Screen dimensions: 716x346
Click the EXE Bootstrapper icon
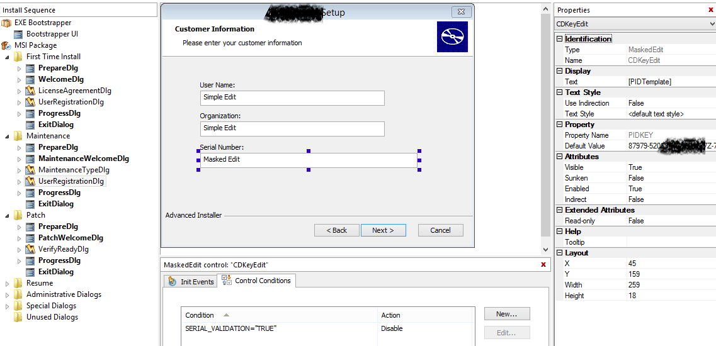(x=6, y=23)
